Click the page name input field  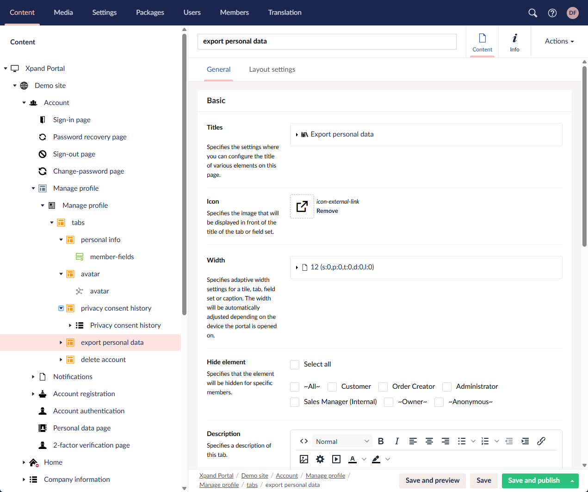tap(327, 41)
